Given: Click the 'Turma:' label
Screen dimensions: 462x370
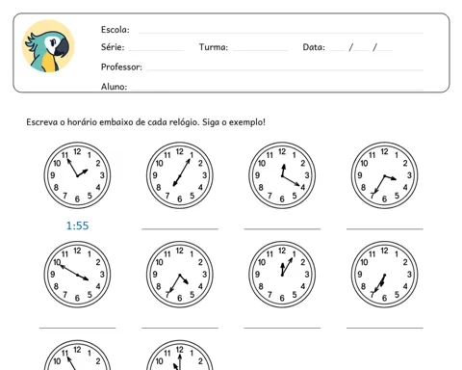Looking at the screenshot, I should click(x=214, y=47).
